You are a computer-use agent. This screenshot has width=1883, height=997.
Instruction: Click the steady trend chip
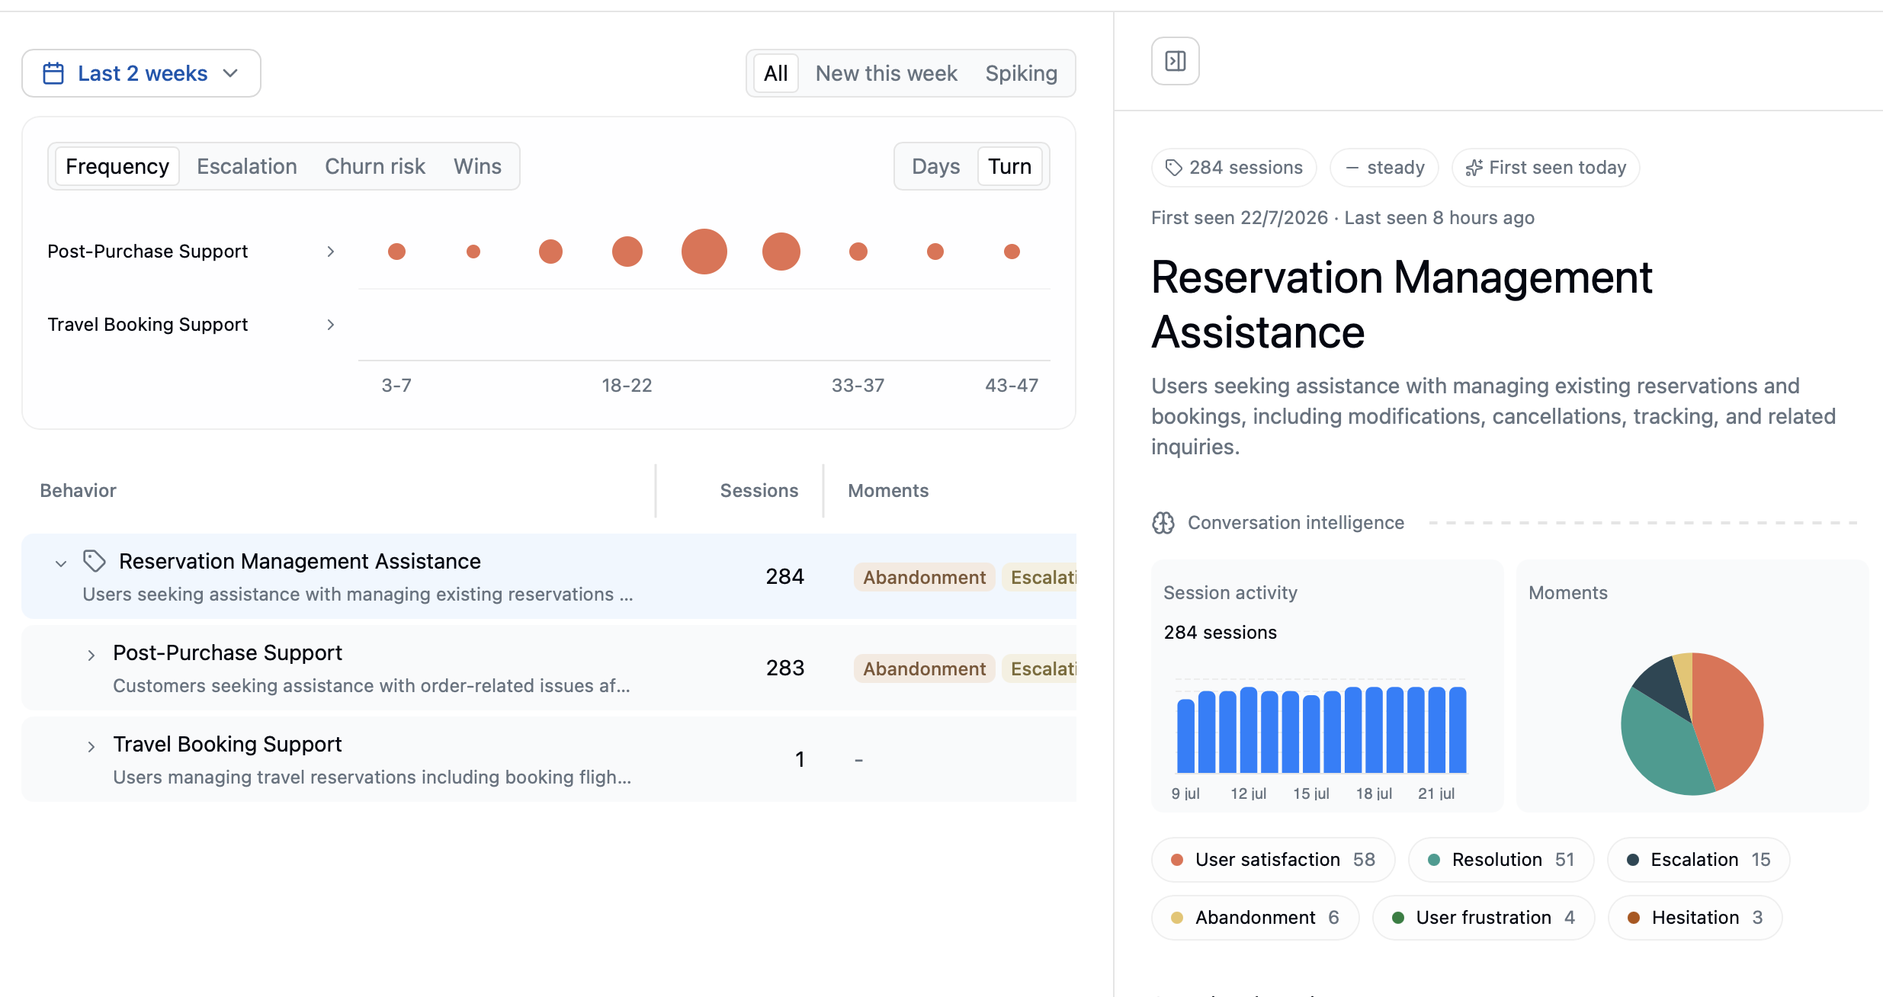point(1384,168)
